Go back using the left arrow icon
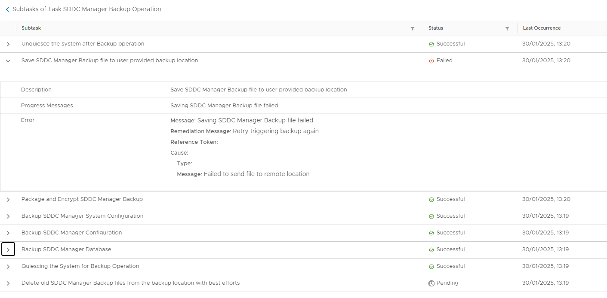 pyautogui.click(x=7, y=9)
